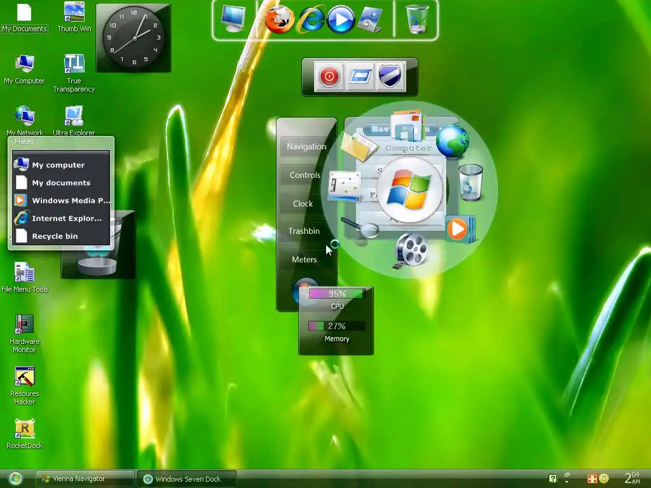Click the help tray icon
Viewport: 651px width, 488px height.
[x=552, y=478]
